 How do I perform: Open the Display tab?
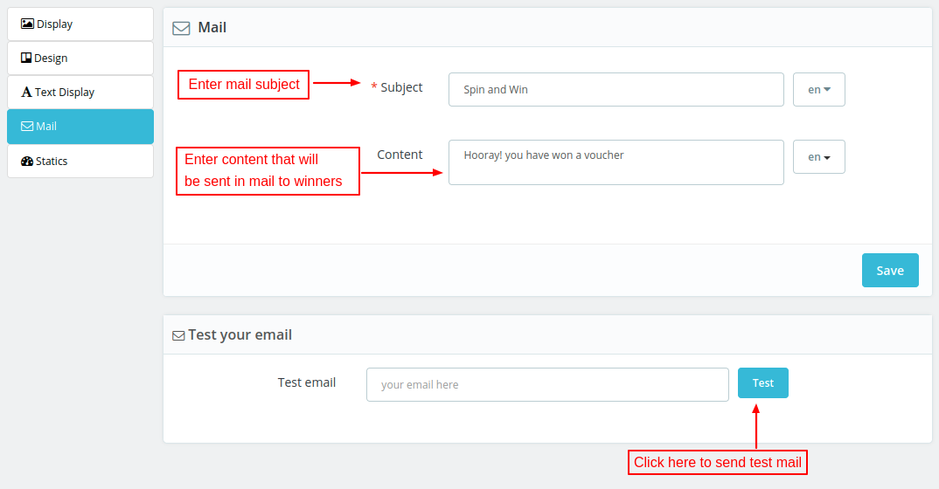pos(80,24)
